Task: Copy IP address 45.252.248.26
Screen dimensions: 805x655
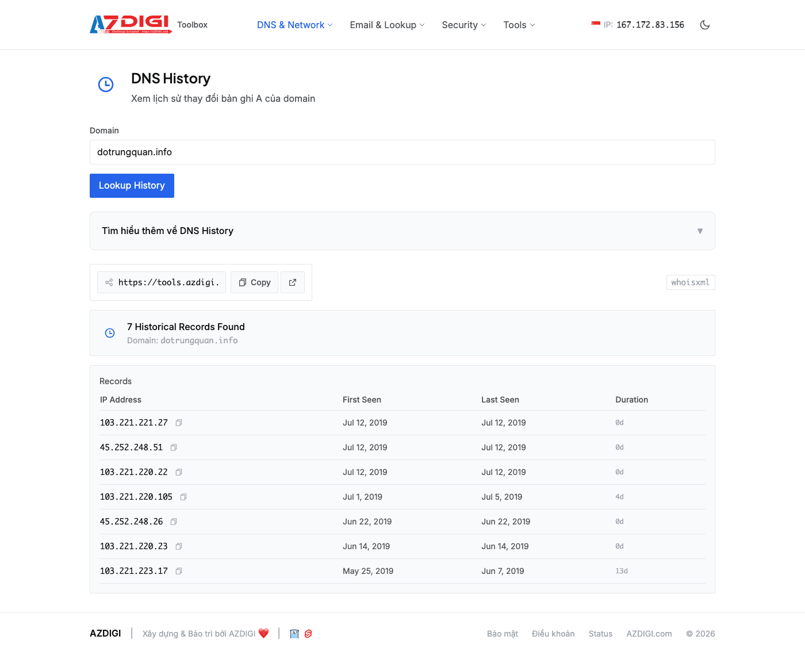Action: 174,522
